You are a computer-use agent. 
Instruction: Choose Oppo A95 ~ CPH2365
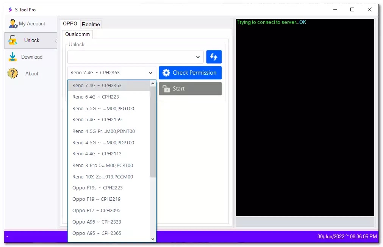coord(109,233)
